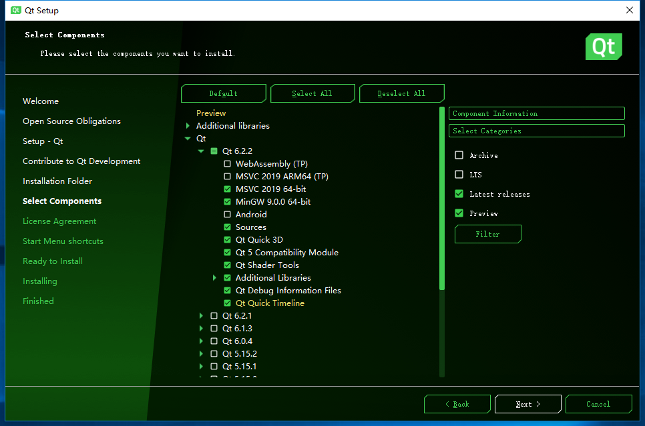645x426 pixels.
Task: Enable the LTS category checkbox
Action: click(459, 174)
